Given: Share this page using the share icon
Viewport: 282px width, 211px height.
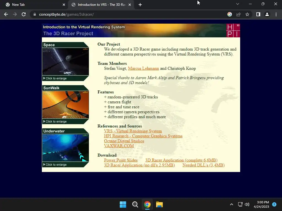Looking at the screenshot, I should [x=238, y=14].
